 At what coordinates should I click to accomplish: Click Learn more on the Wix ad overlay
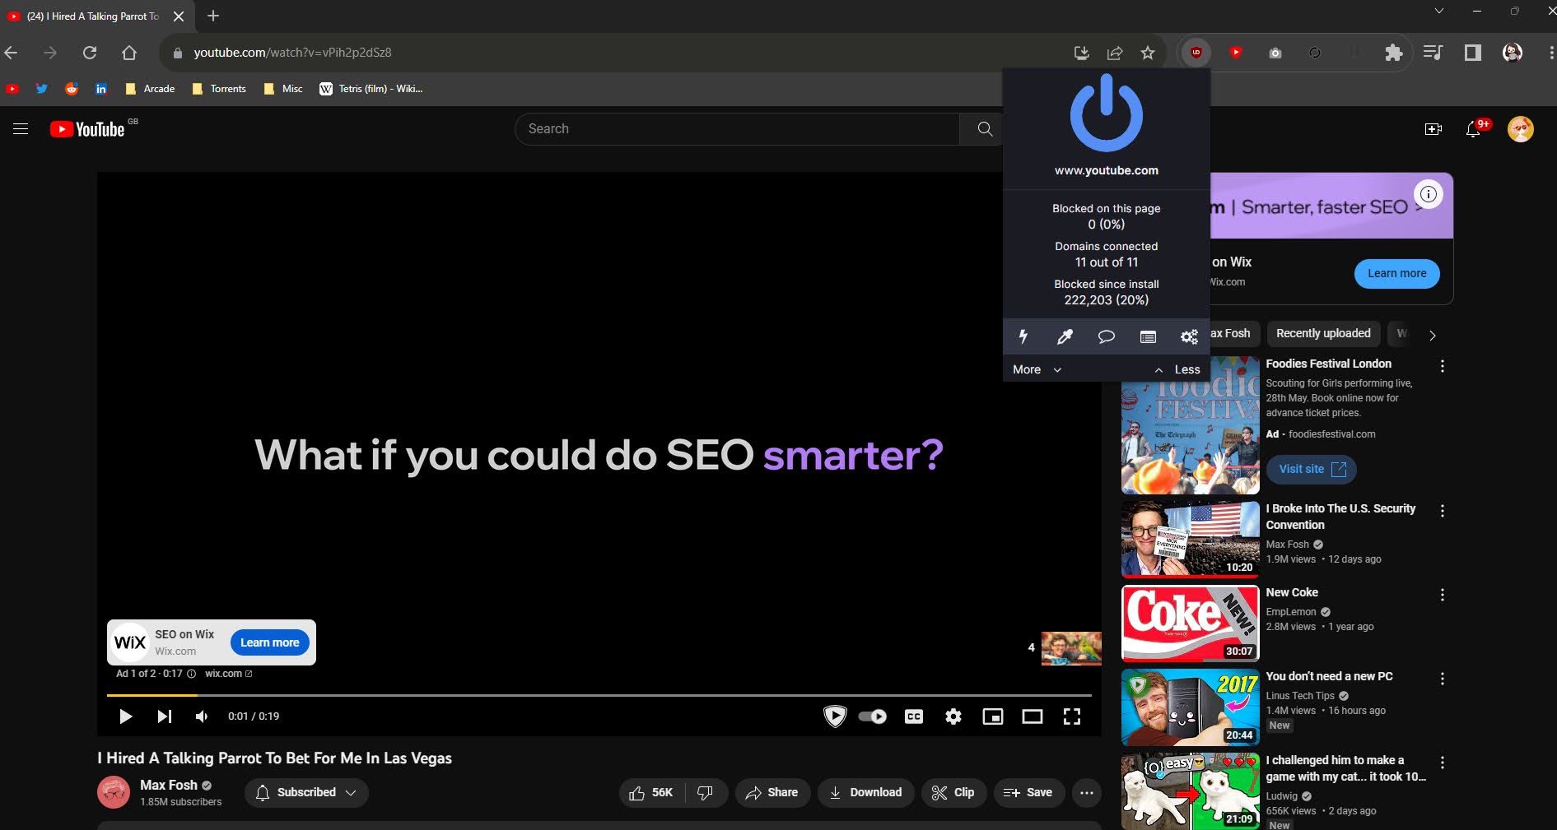[269, 642]
